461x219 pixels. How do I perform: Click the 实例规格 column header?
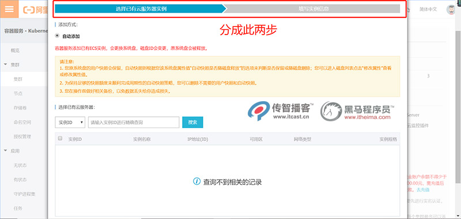point(388,139)
